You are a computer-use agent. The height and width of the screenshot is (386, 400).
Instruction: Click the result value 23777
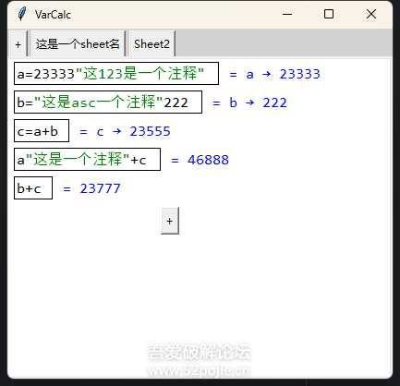point(101,188)
